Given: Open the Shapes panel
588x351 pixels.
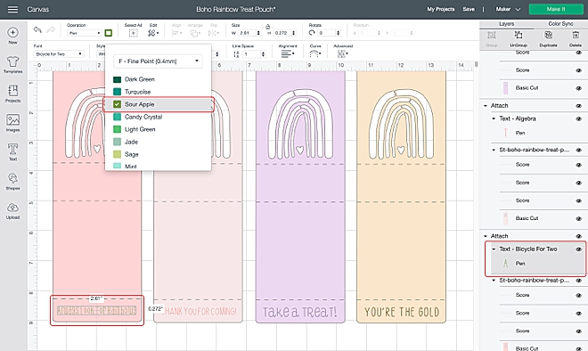Looking at the screenshot, I should (12, 178).
